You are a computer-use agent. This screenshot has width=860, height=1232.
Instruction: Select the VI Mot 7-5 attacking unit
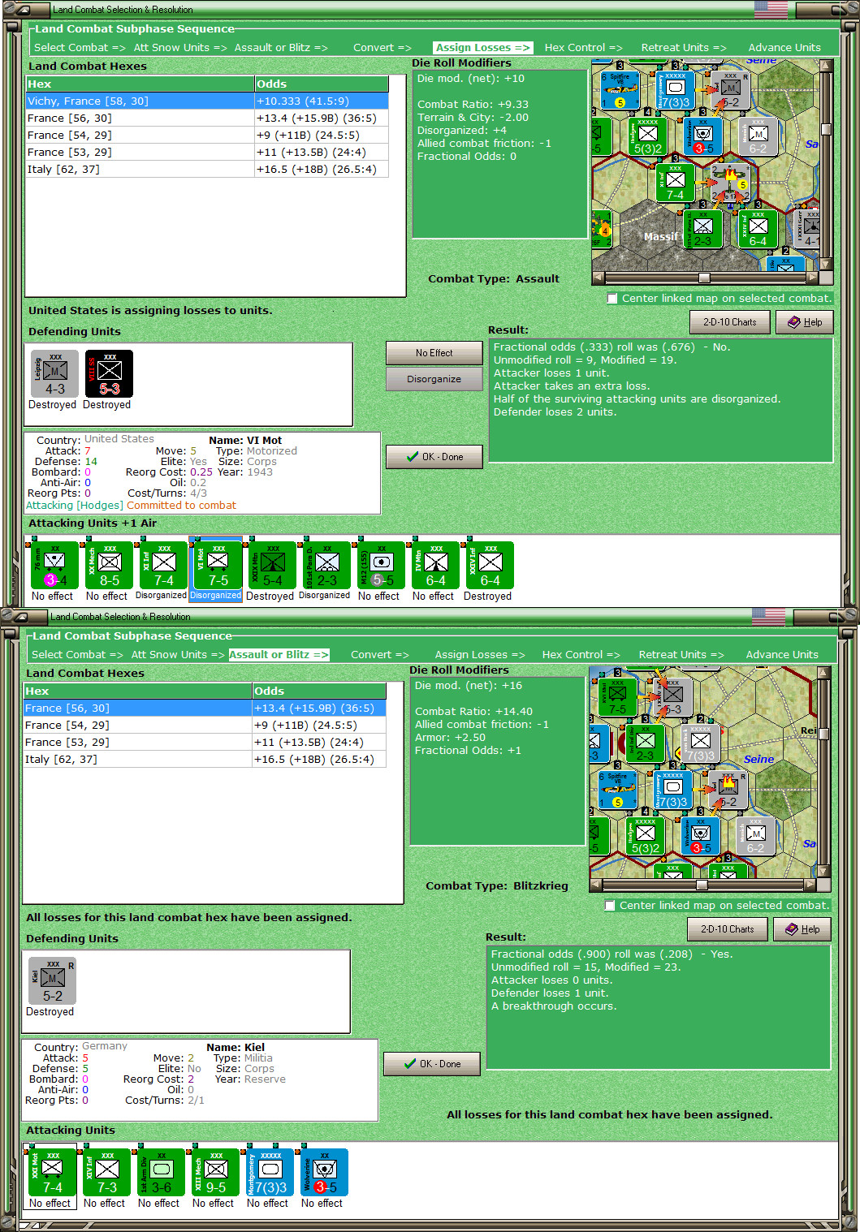(218, 565)
